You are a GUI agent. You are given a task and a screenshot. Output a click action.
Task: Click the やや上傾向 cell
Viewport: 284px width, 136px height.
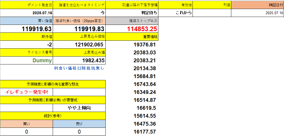click(x=79, y=108)
